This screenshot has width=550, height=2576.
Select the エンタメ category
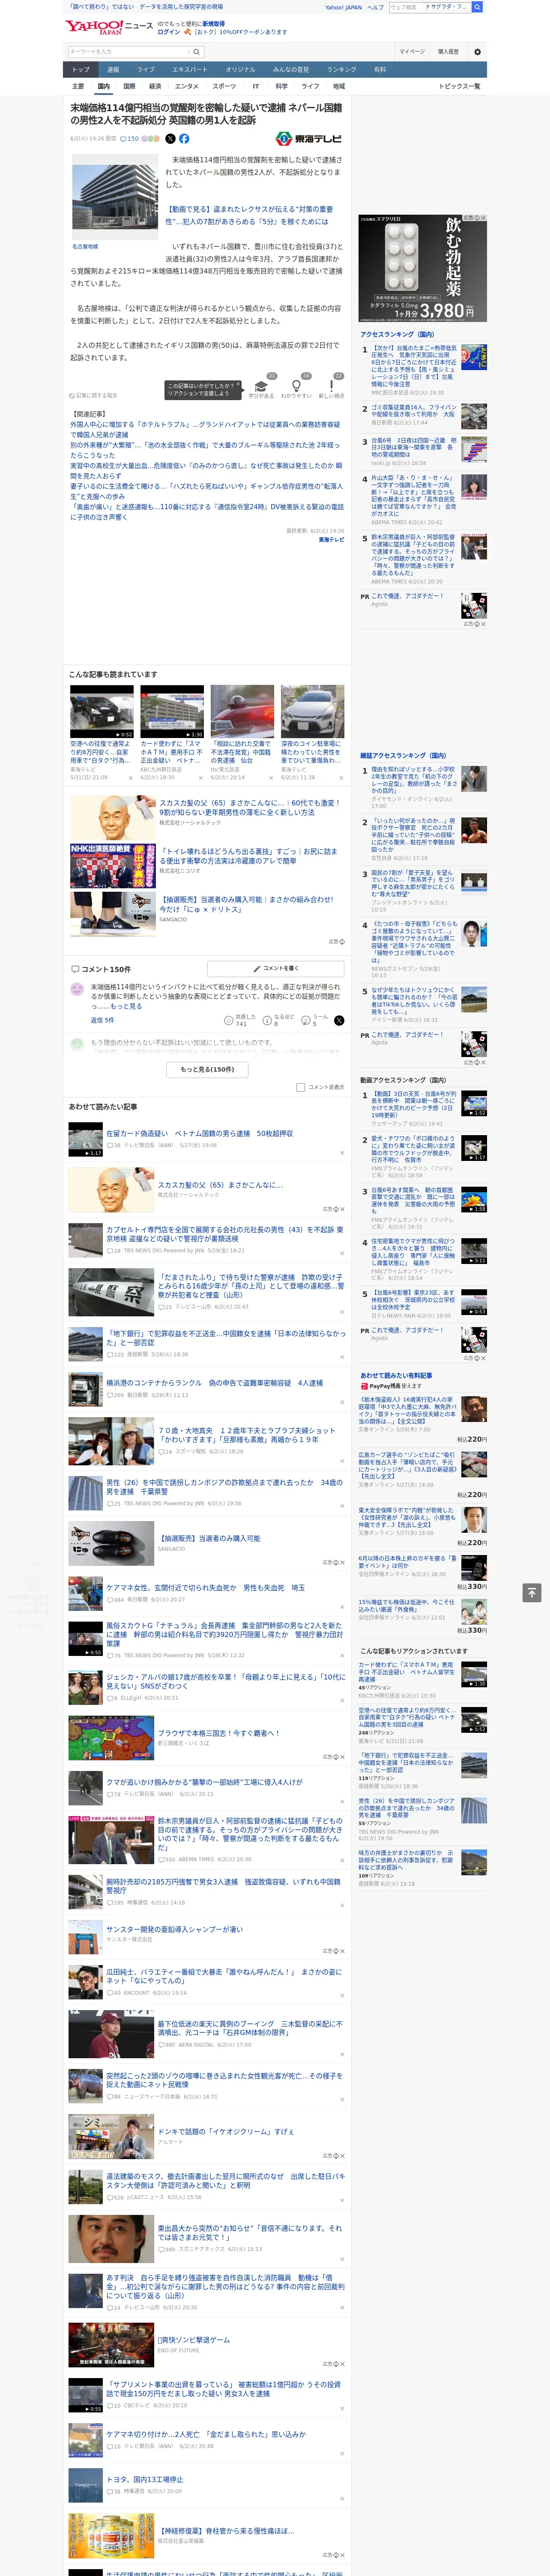(187, 86)
